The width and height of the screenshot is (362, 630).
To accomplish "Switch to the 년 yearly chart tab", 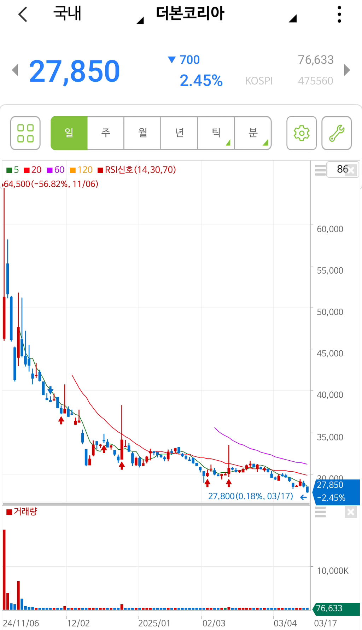I will [x=179, y=133].
